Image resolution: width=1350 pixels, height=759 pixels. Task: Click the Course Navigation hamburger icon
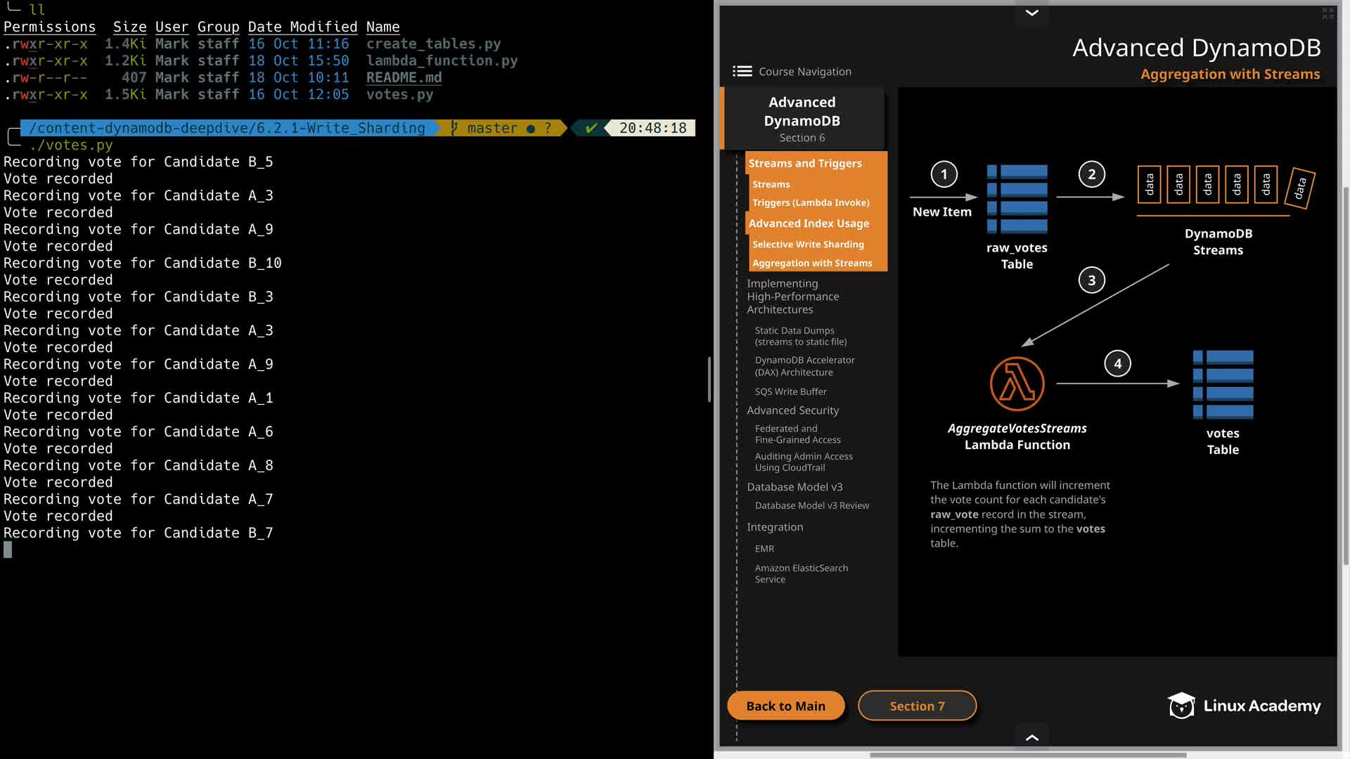click(x=742, y=72)
